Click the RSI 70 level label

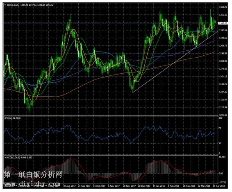[x=220, y=128]
